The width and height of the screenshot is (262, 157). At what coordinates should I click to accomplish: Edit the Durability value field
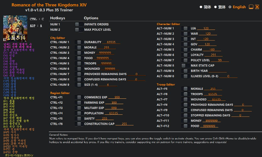[111, 42]
